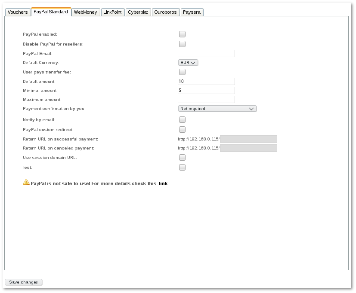Enable the PayPal enabled checkbox
The image size is (356, 293).
click(182, 34)
